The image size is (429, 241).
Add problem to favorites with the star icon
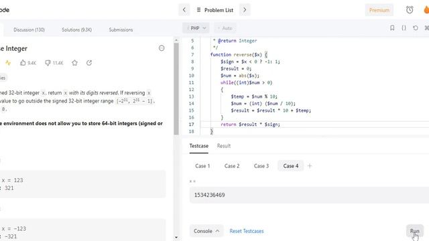click(x=74, y=63)
